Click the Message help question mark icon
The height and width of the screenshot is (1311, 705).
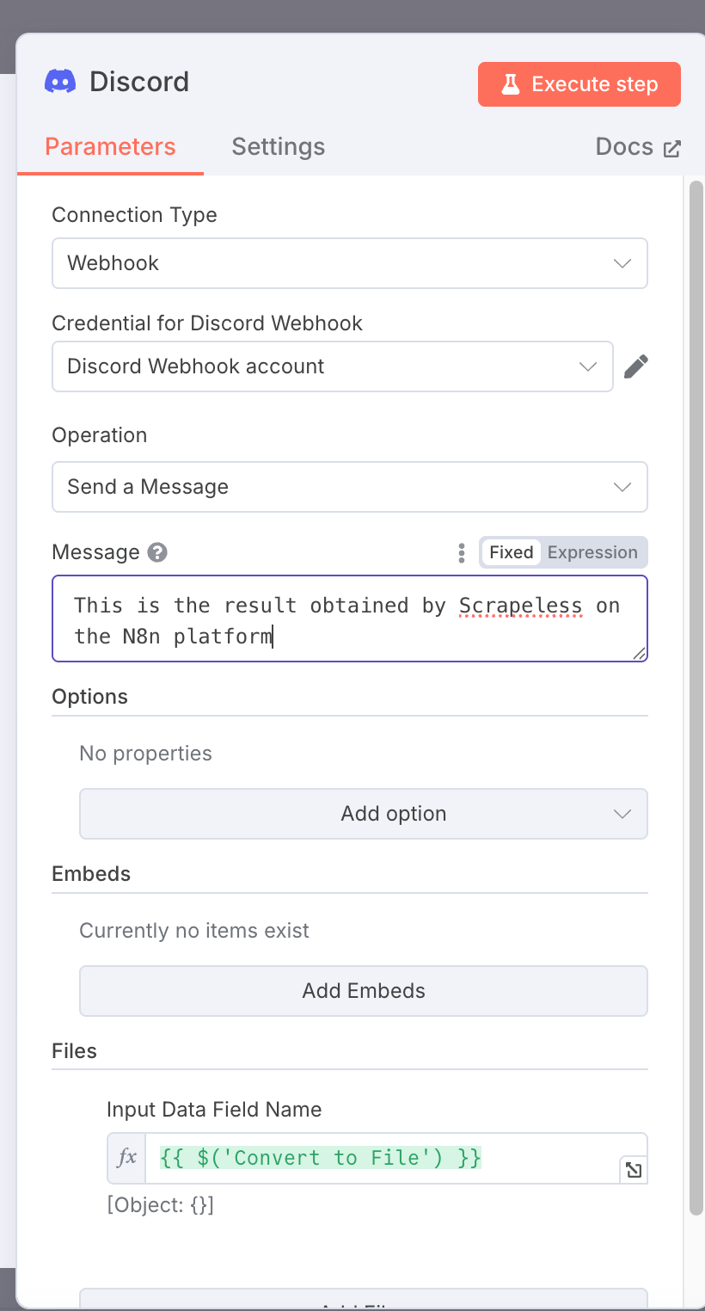point(157,552)
